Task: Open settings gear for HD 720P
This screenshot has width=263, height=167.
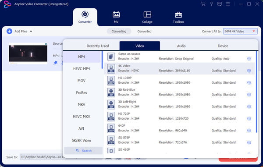Action: point(249,118)
